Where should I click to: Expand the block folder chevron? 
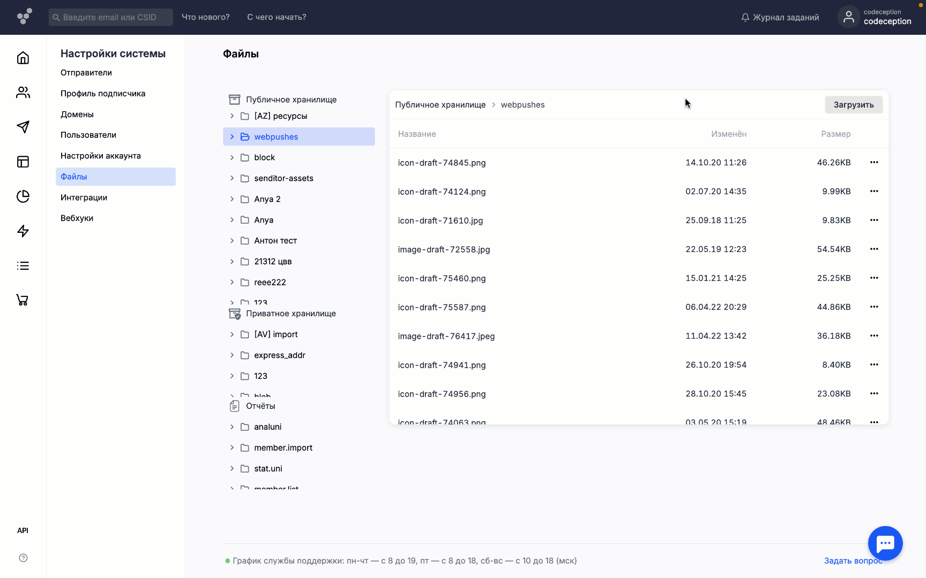(232, 157)
